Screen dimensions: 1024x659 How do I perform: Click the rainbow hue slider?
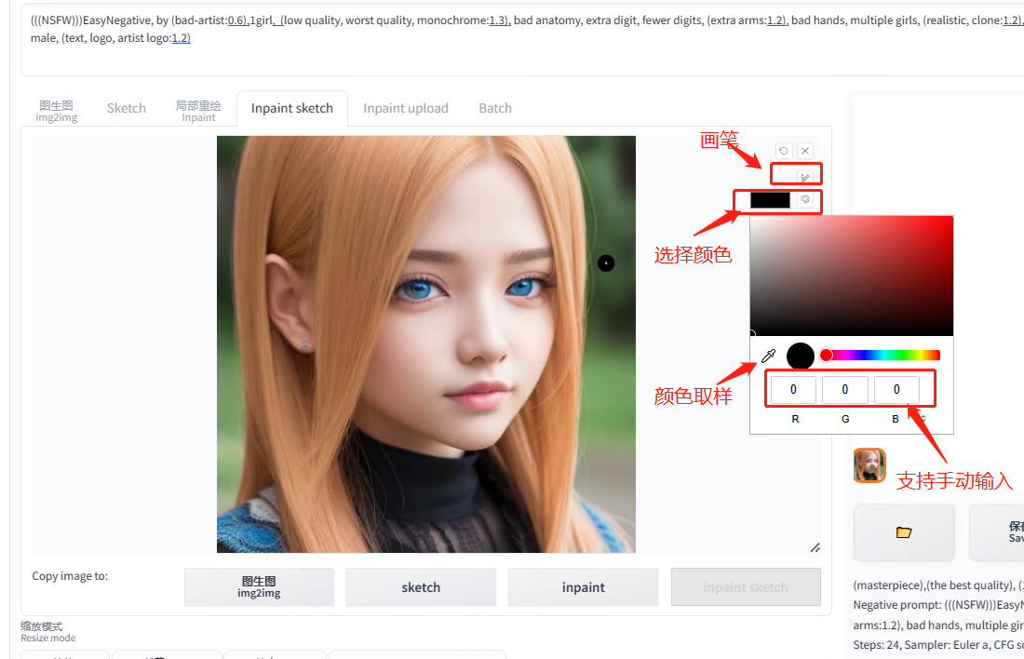883,355
